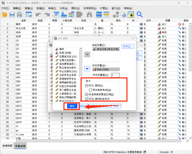192x154 pixels.
Task: Toggle the ROC 曲线的坐标点 checkbox
Action: point(87,99)
